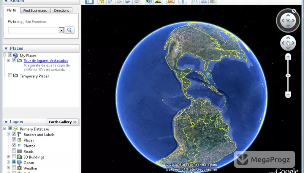The image size is (304, 173).
Task: Check the Temporary Places checkbox
Action: 10,75
